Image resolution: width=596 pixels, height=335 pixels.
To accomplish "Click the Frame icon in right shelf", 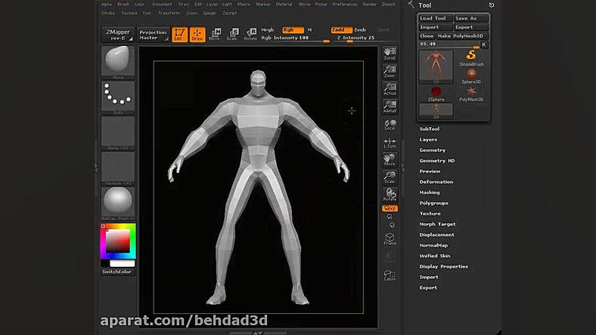I will (390, 239).
